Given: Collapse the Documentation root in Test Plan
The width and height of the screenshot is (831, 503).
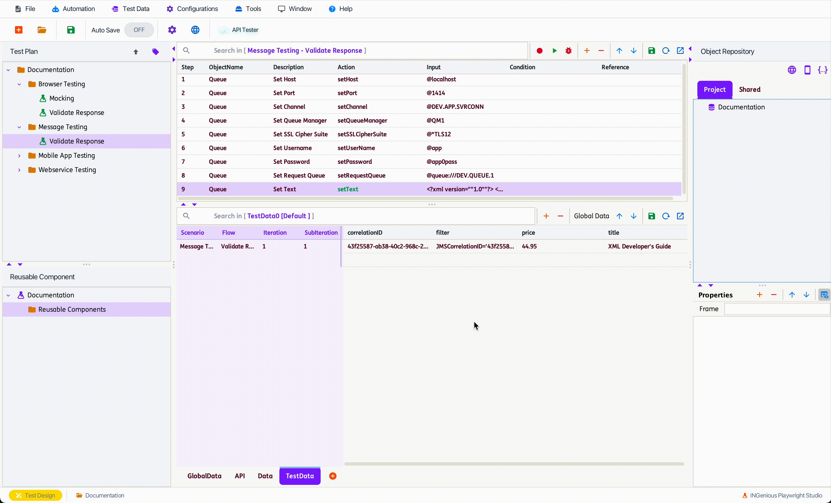Looking at the screenshot, I should point(9,70).
